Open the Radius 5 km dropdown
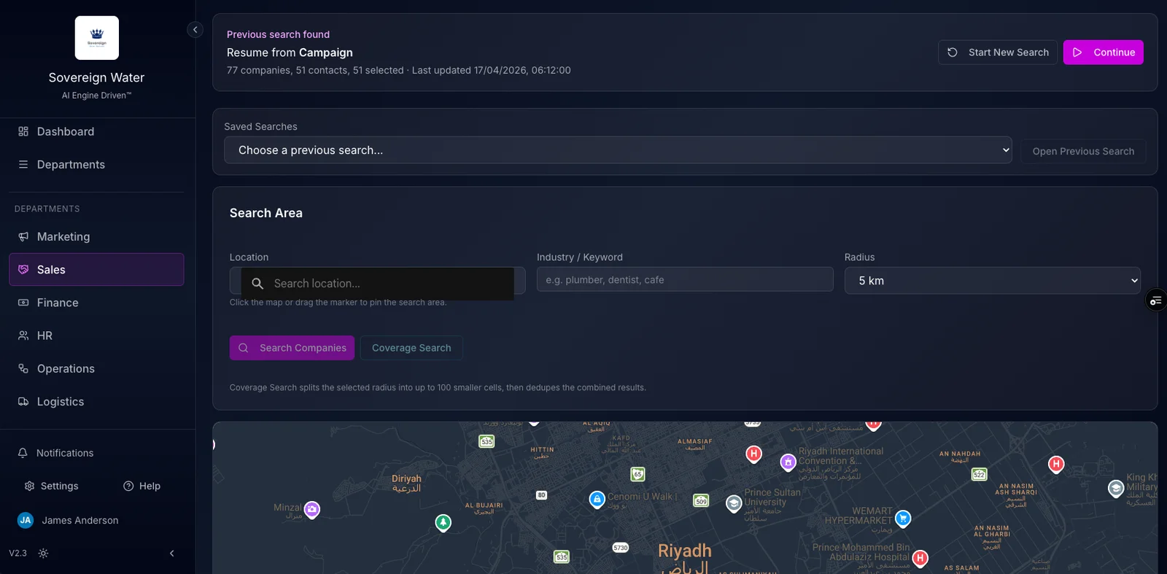 (992, 281)
